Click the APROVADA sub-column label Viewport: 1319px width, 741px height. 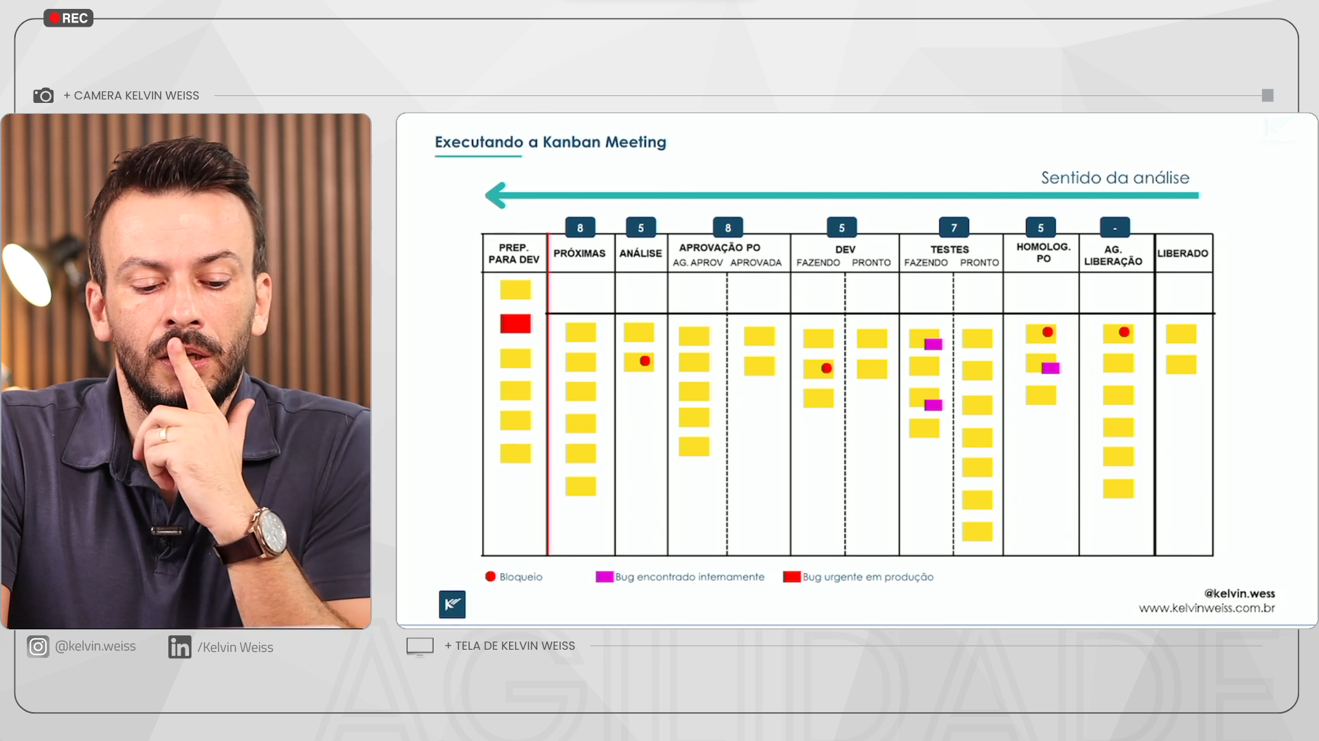(x=756, y=263)
